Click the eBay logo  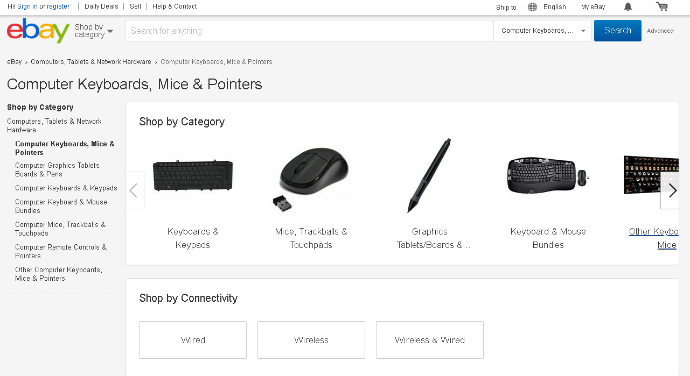pyautogui.click(x=38, y=31)
